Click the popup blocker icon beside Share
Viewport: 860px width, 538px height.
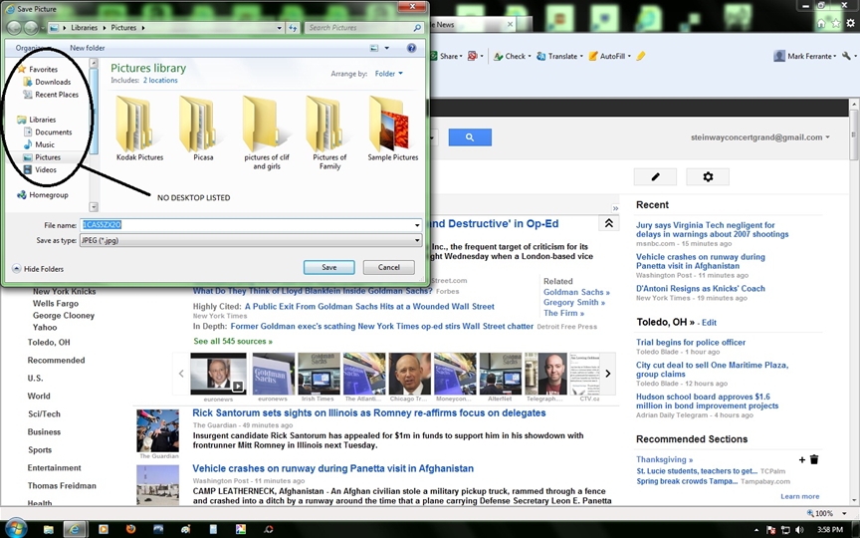click(472, 56)
